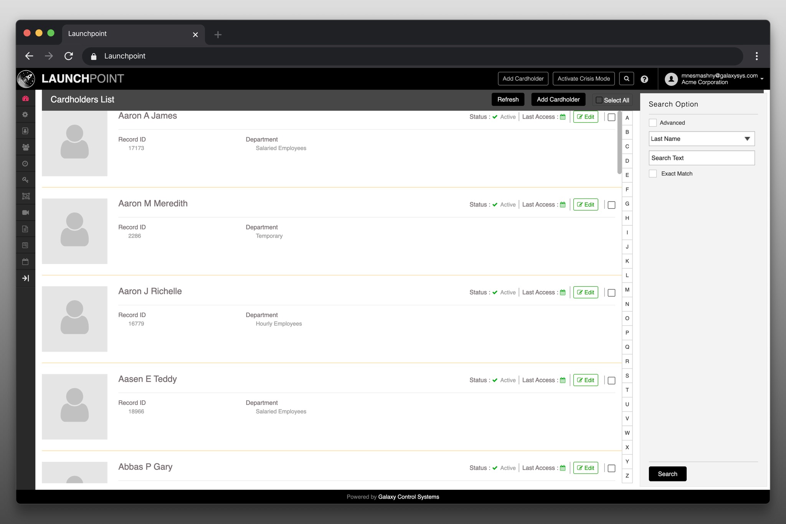This screenshot has height=524, width=786.
Task: Tick the Select All checkbox
Action: tap(599, 100)
